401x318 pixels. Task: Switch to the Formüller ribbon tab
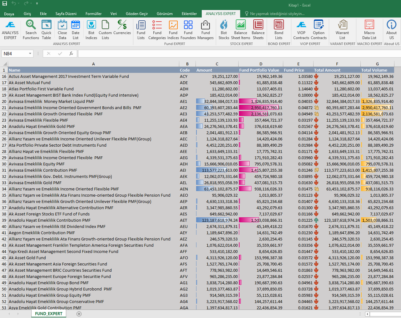(x=93, y=14)
